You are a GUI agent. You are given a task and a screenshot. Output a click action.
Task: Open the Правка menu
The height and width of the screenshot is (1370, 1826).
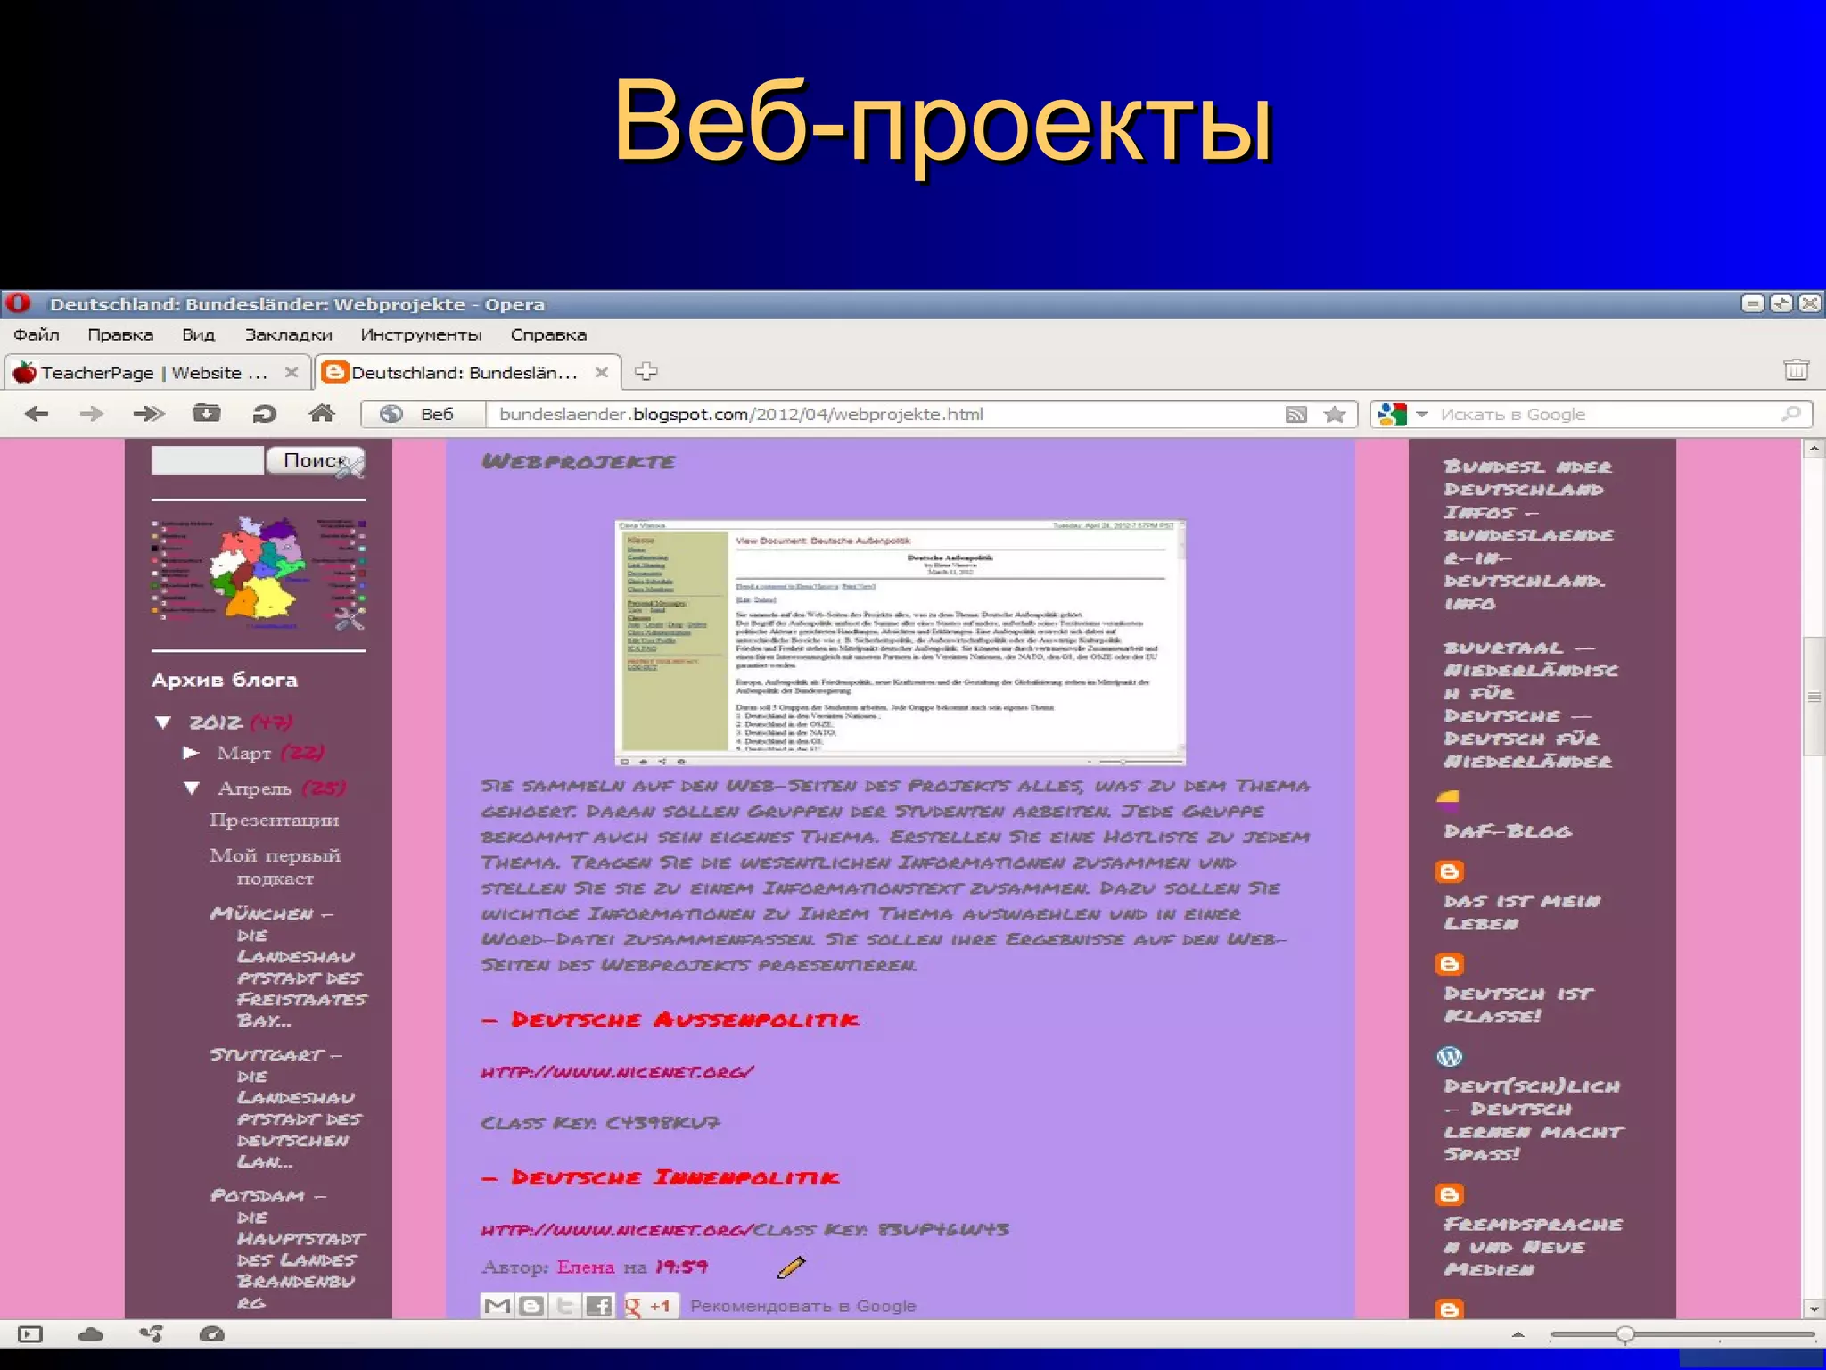120,334
